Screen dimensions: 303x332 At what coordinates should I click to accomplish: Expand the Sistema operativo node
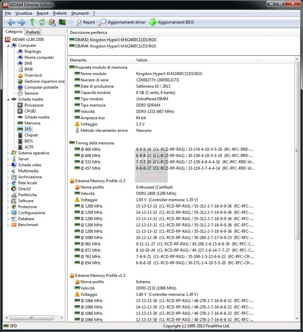click(x=8, y=153)
